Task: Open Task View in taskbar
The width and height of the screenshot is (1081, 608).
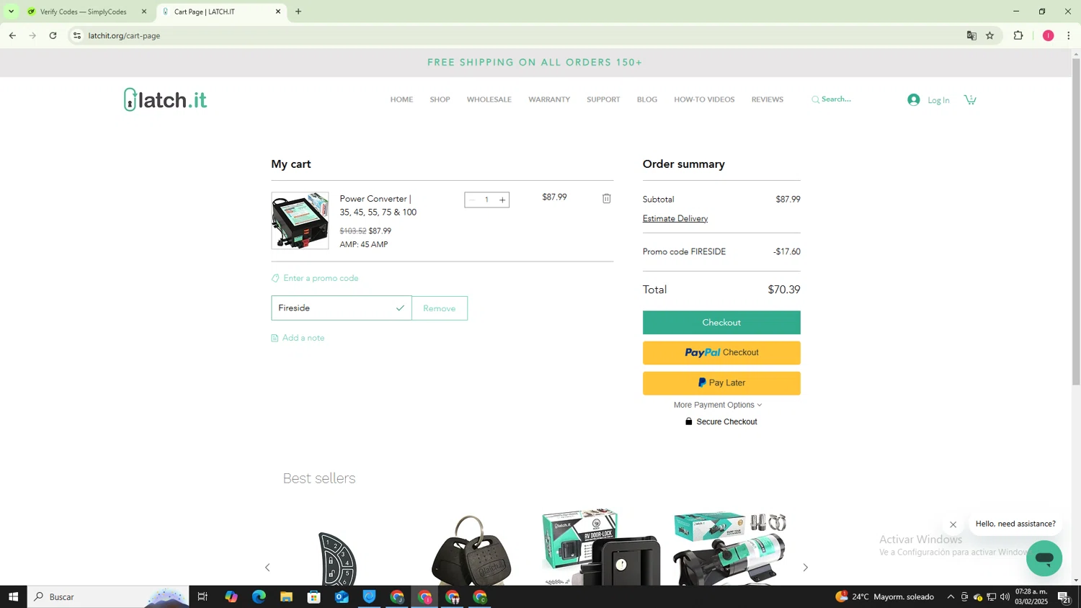Action: [203, 596]
